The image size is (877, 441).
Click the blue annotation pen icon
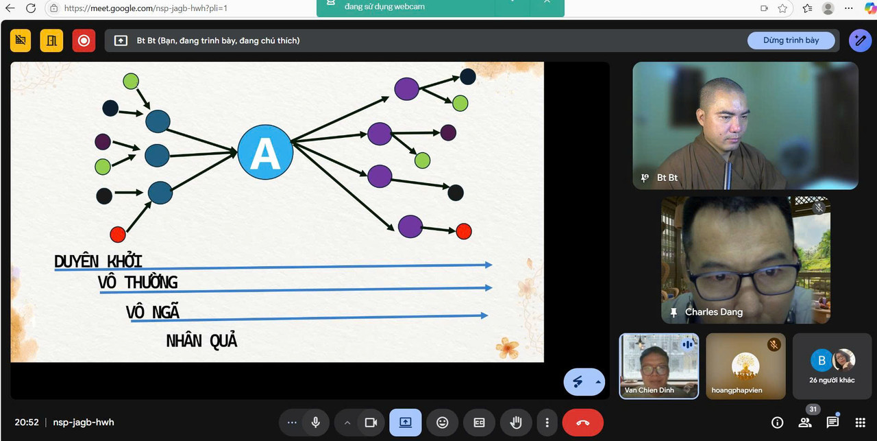(860, 40)
